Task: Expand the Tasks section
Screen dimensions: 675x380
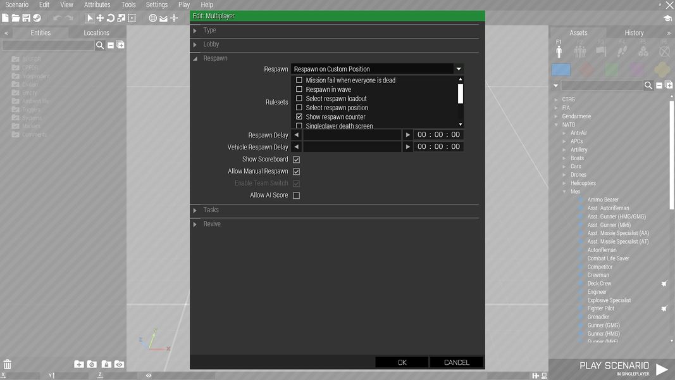Action: 211,210
